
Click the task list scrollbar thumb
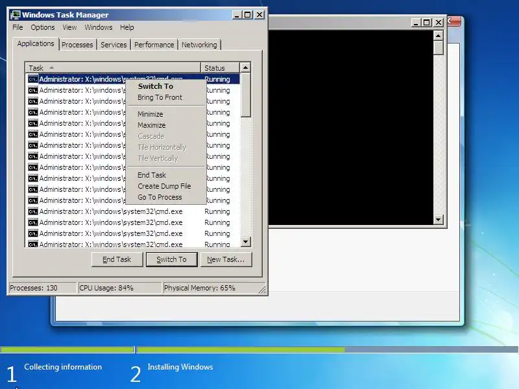[x=245, y=95]
